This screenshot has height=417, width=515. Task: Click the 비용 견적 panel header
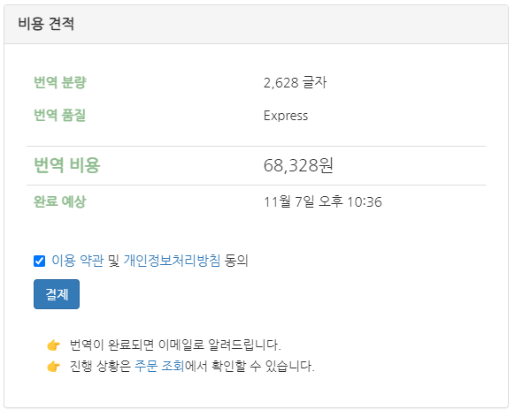(x=257, y=24)
